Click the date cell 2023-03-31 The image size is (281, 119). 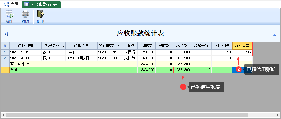[x=25, y=52]
